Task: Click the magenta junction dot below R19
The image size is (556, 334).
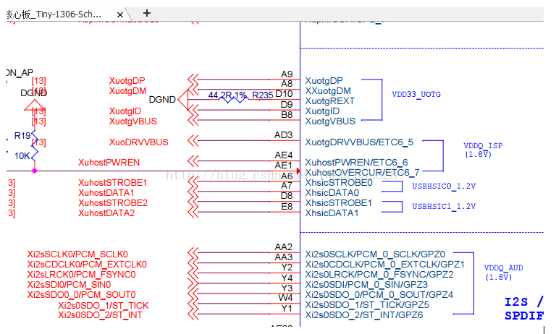Action: coord(35,171)
